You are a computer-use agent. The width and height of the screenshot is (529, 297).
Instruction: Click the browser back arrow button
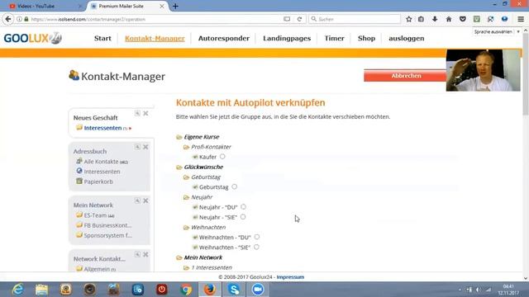coord(8,19)
